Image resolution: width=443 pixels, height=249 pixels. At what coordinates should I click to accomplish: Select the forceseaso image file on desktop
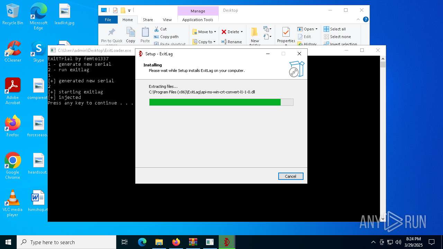pos(38,127)
